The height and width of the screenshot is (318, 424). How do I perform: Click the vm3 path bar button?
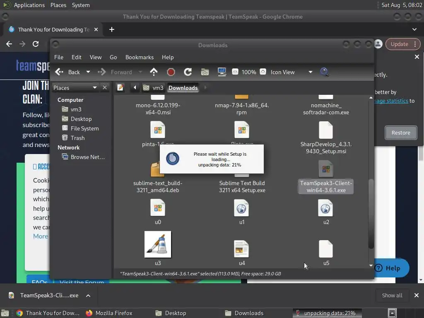coord(154,88)
